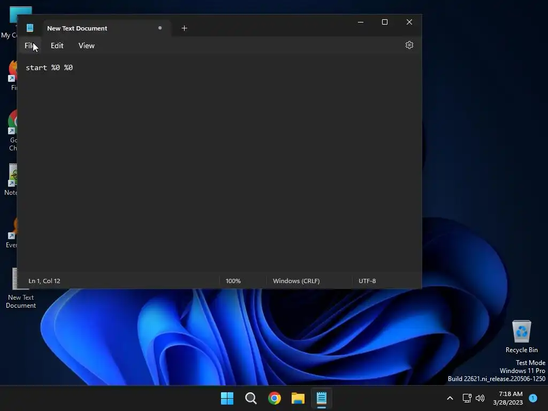The width and height of the screenshot is (548, 411).
Task: Click the Notepad taskbar icon
Action: click(x=322, y=398)
